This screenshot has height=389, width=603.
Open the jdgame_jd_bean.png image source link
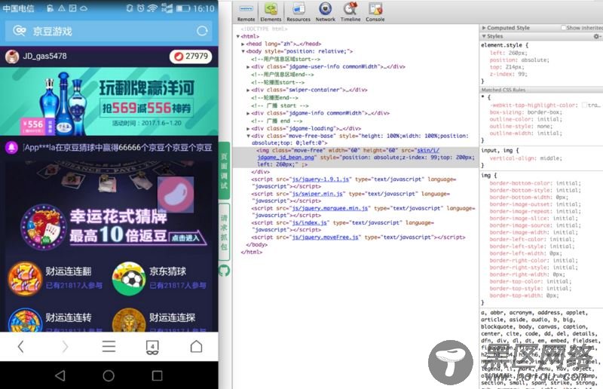[286, 158]
